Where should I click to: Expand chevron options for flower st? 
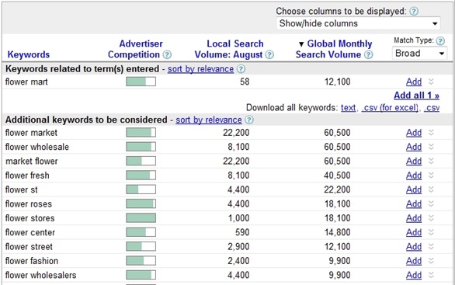(431, 189)
